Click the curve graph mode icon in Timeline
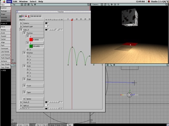This screenshot has width=169, height=126. 23,16
